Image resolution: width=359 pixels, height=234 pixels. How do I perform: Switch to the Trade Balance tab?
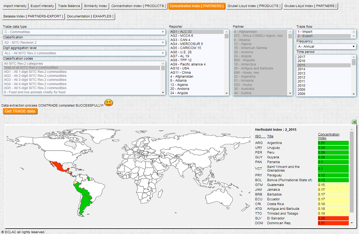pos(69,6)
